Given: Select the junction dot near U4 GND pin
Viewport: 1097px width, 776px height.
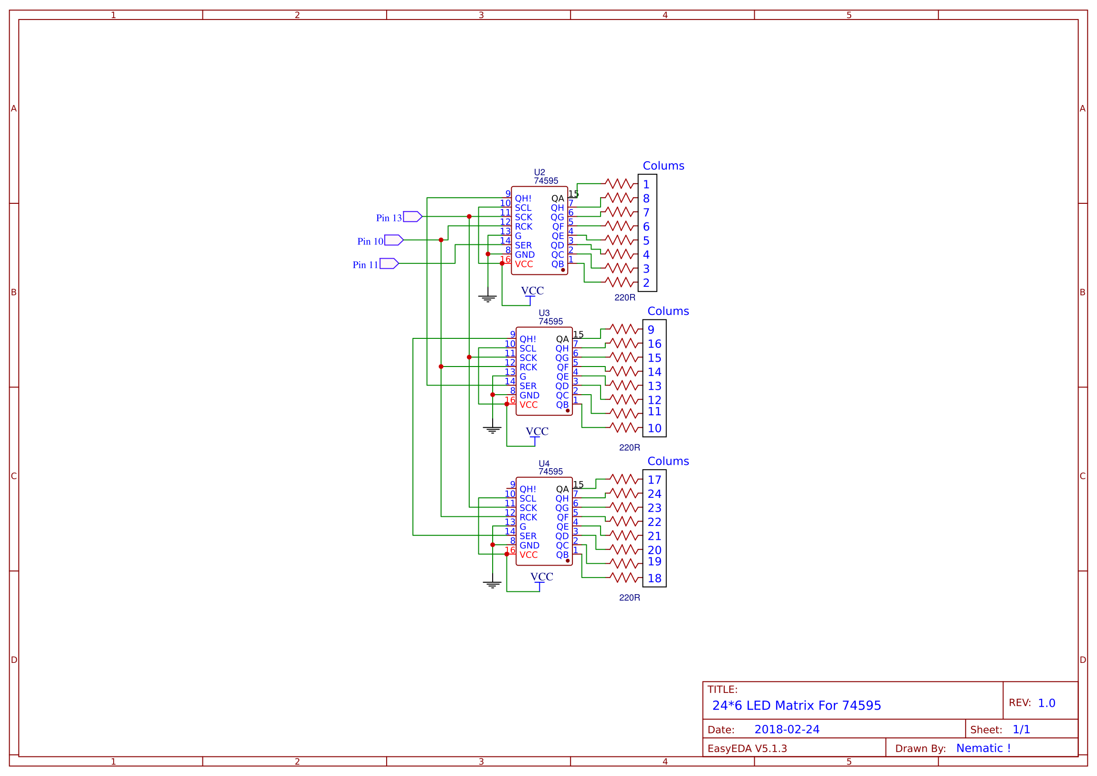Looking at the screenshot, I should pyautogui.click(x=492, y=545).
